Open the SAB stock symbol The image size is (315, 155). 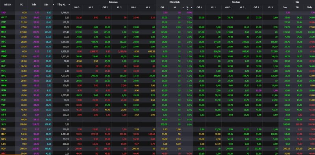3,95
